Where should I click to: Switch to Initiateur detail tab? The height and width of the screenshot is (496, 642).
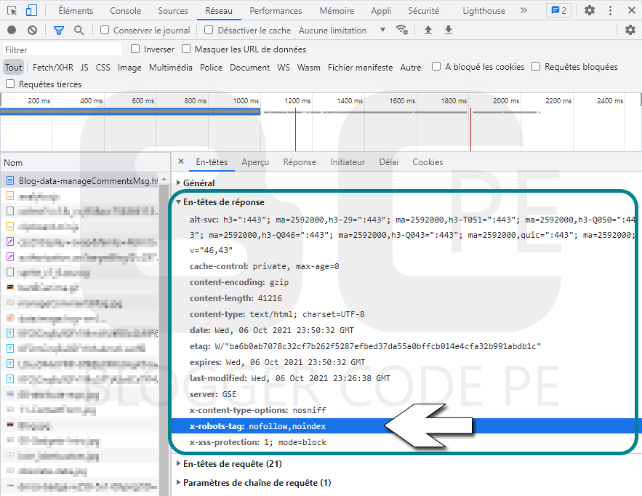pyautogui.click(x=348, y=161)
